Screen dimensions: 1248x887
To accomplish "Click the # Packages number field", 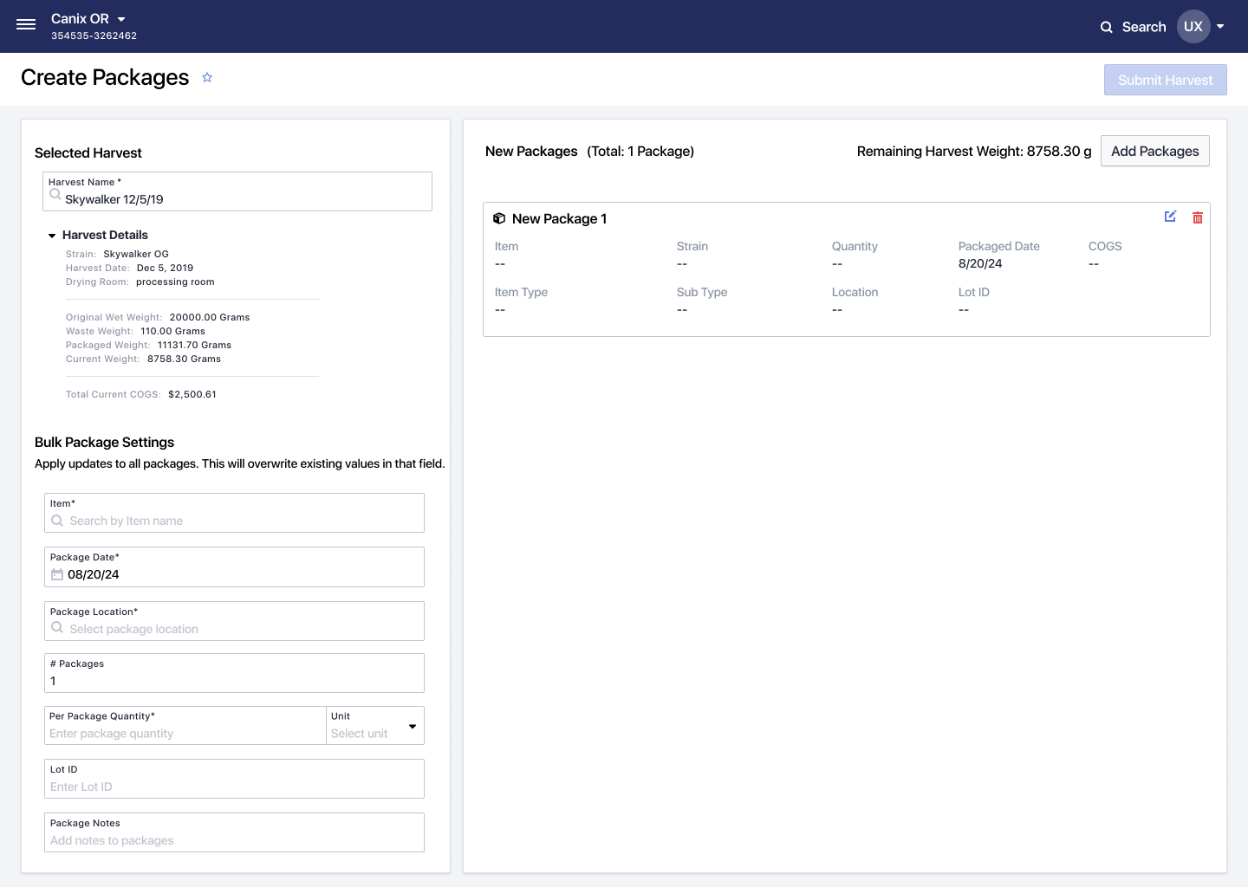I will [x=234, y=673].
